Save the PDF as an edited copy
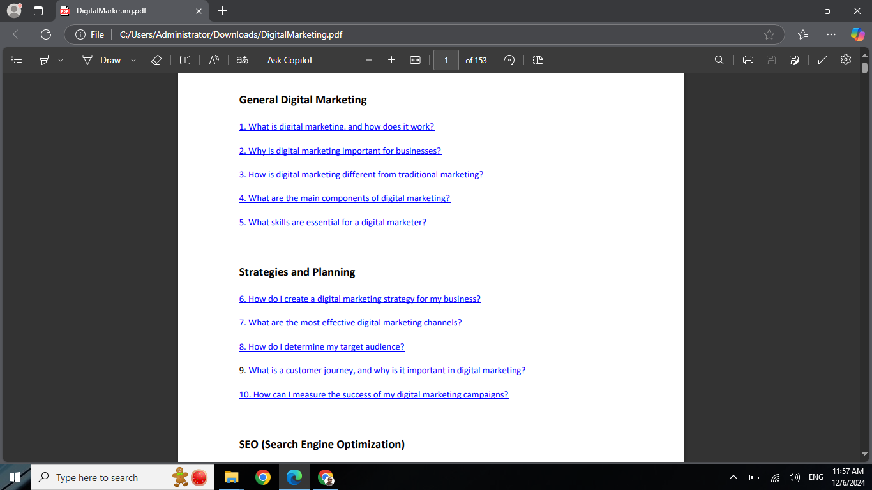Screen dimensions: 872x490 [x=794, y=59]
